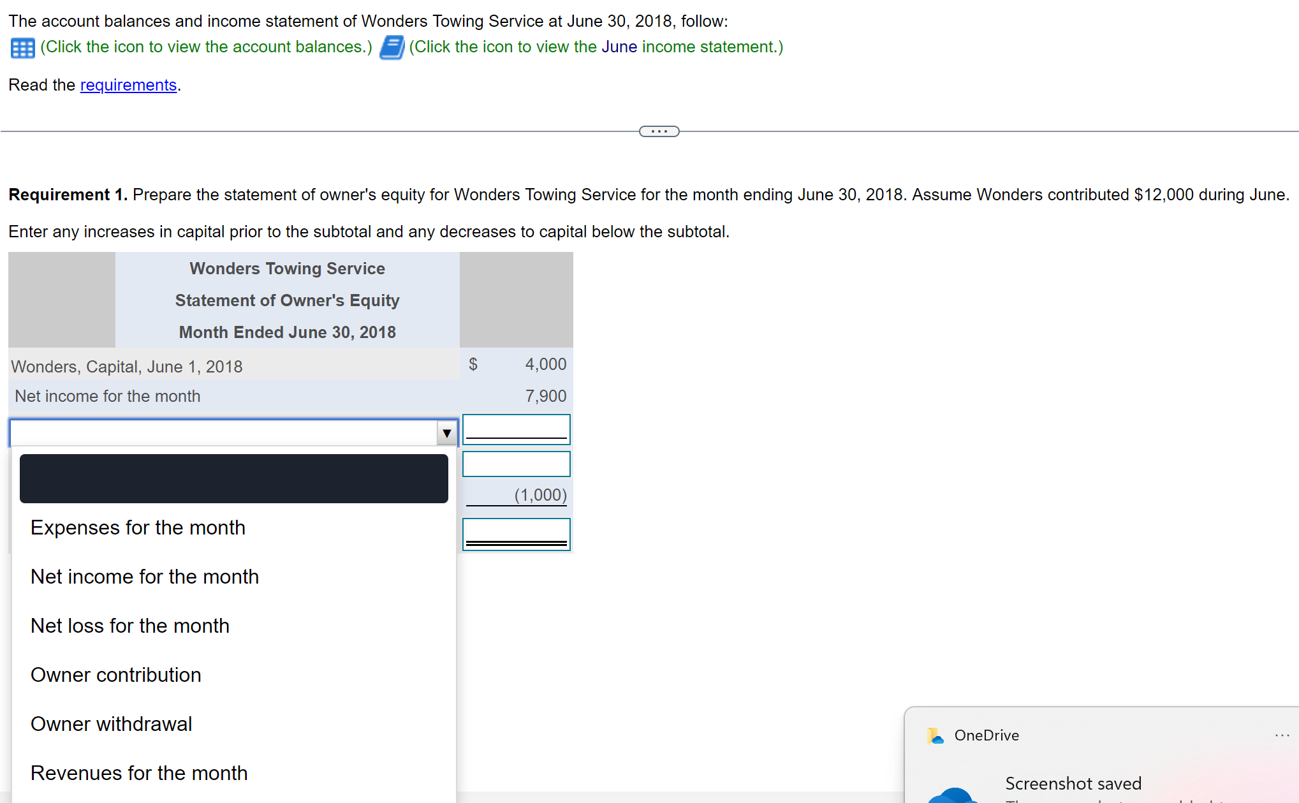Click the ellipsis divider button on the page

tap(658, 131)
